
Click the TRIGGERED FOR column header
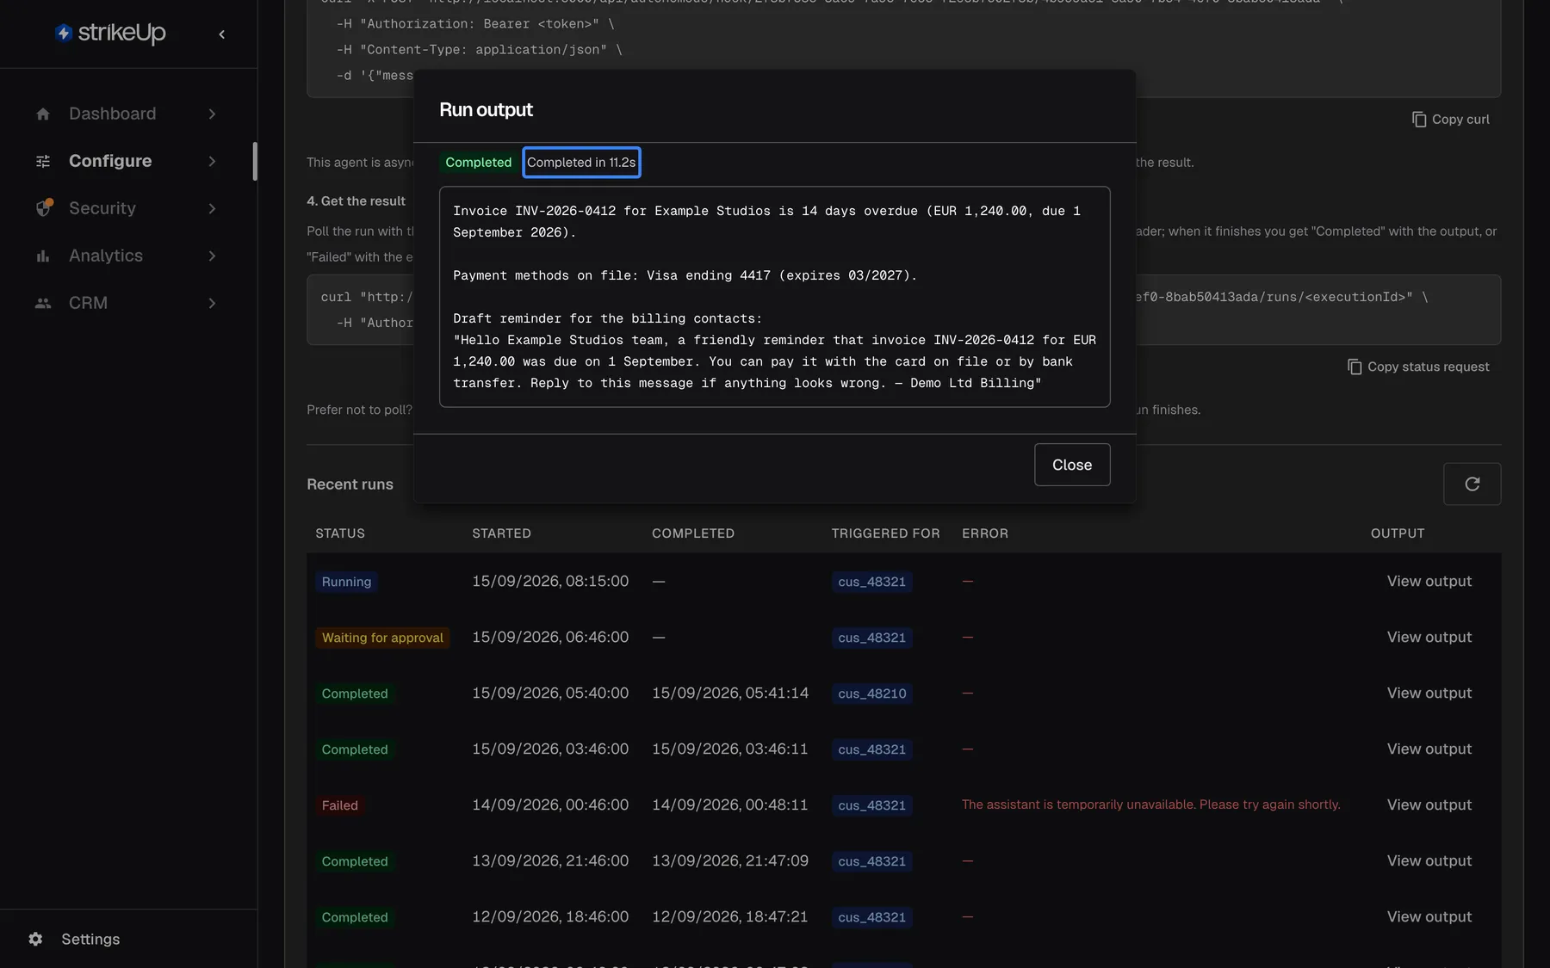tap(885, 533)
